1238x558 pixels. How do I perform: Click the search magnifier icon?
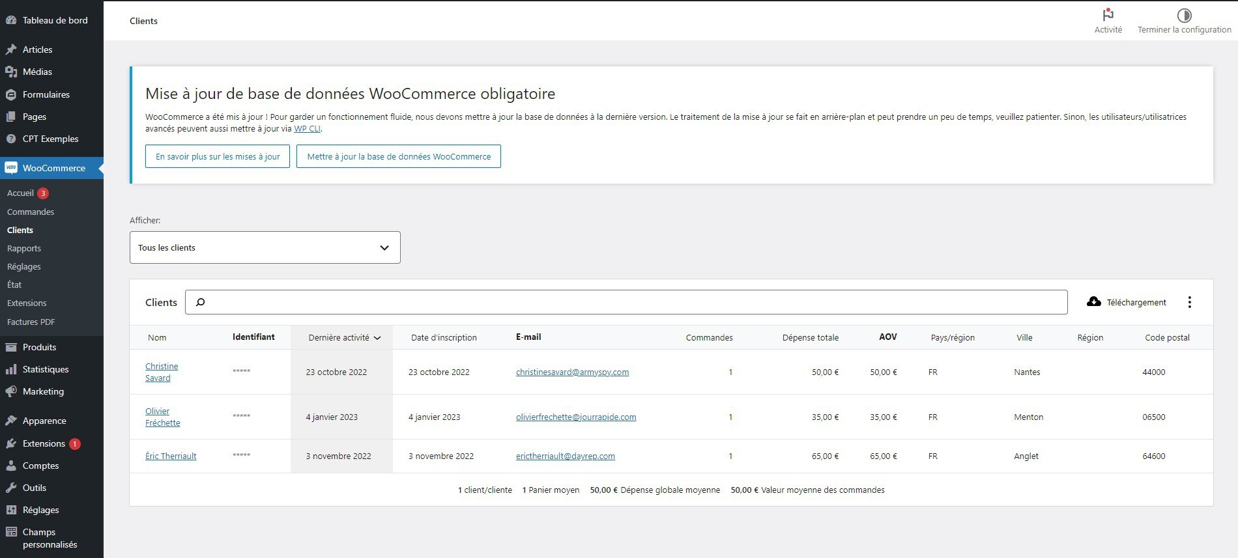tap(201, 302)
